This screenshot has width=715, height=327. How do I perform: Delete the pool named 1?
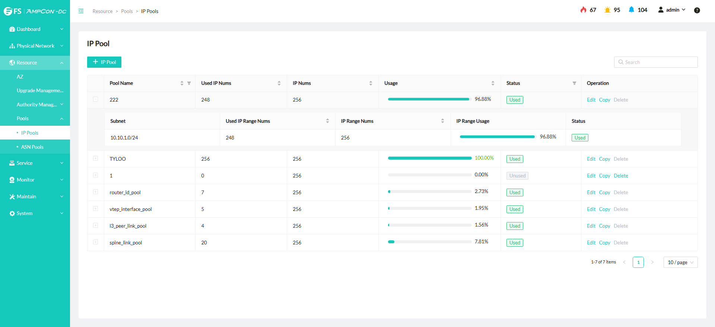(x=621, y=176)
